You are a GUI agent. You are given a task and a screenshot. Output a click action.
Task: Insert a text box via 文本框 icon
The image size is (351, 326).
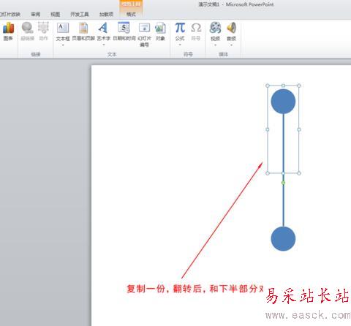coord(63,29)
